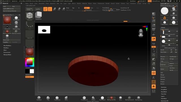
Task: Expand the Geometry subpalette
Action: [164, 87]
